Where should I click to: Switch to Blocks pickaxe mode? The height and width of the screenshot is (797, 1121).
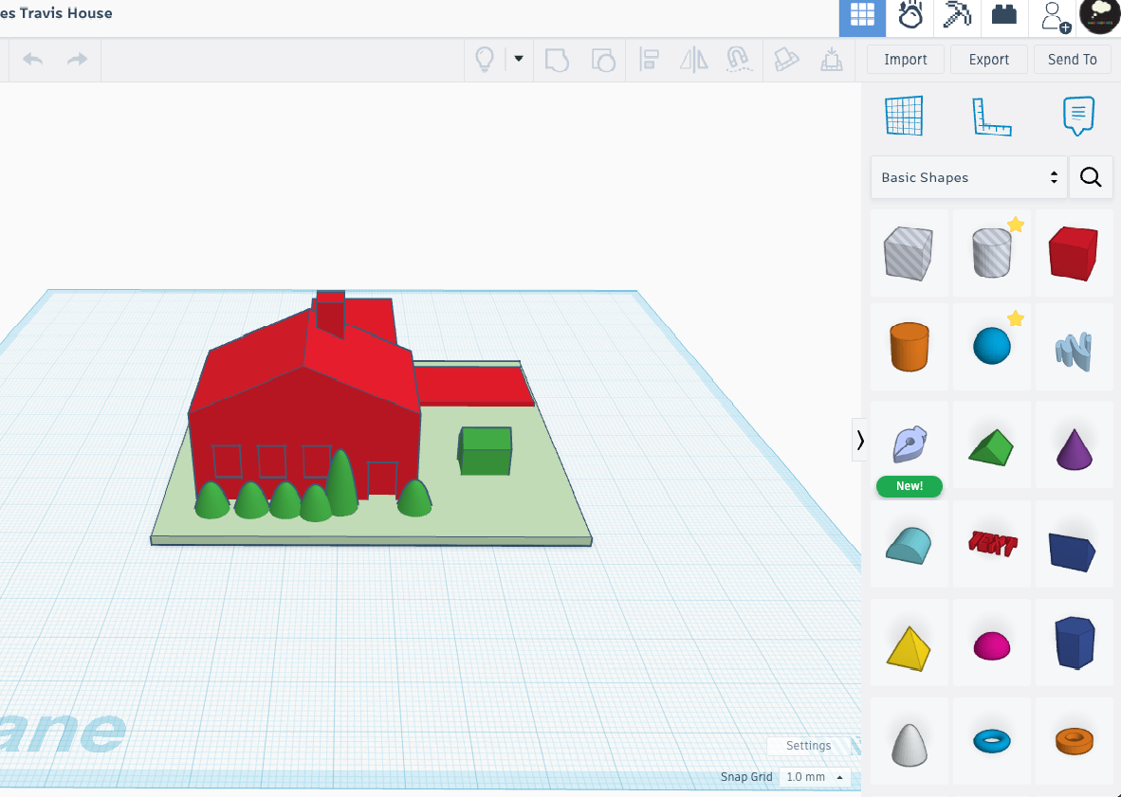(957, 17)
